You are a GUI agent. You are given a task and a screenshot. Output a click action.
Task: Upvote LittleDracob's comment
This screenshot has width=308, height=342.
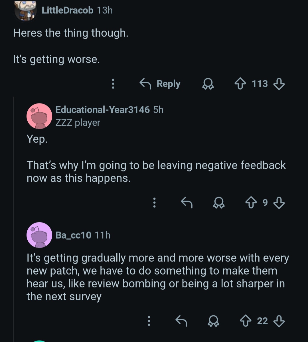click(240, 84)
